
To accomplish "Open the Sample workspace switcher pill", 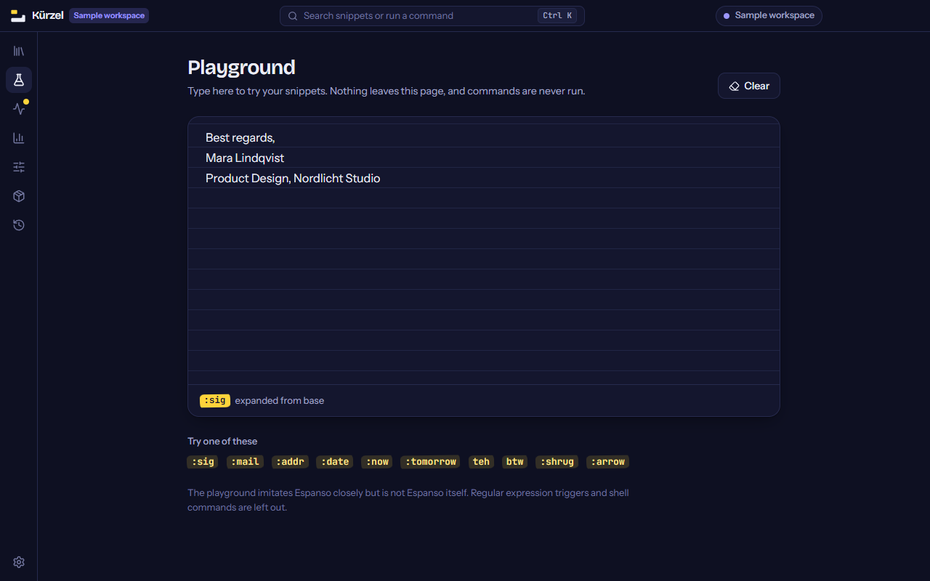I will tap(769, 15).
